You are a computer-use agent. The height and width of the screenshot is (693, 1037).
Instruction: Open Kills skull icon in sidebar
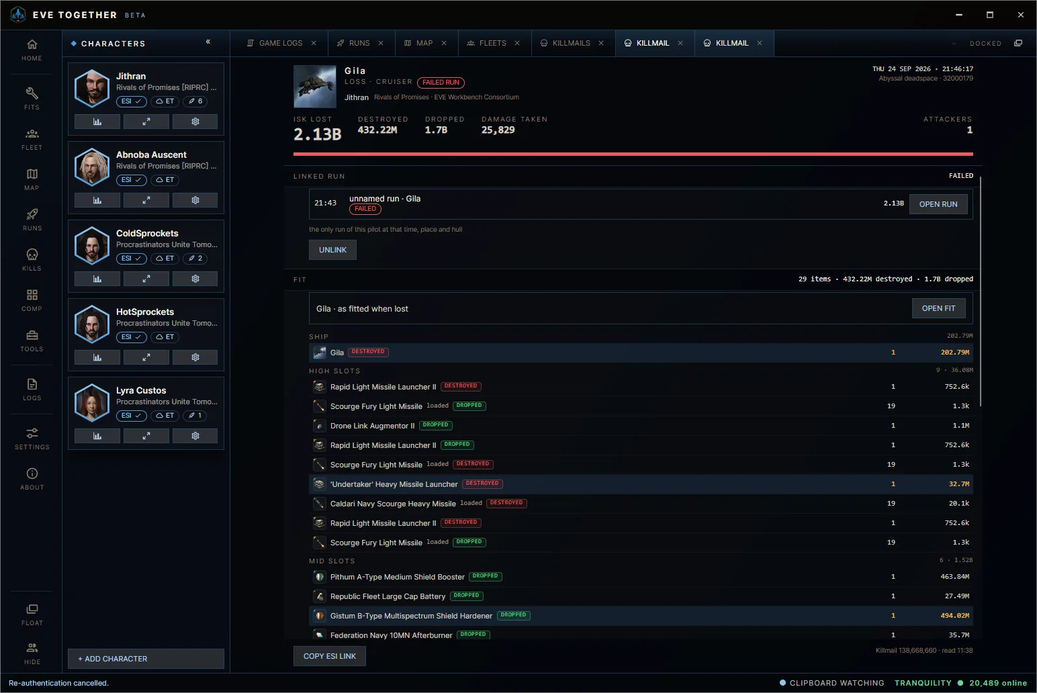[x=32, y=260]
